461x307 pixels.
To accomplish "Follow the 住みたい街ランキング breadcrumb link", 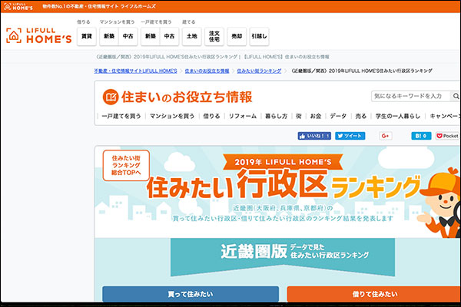I will click(x=260, y=70).
